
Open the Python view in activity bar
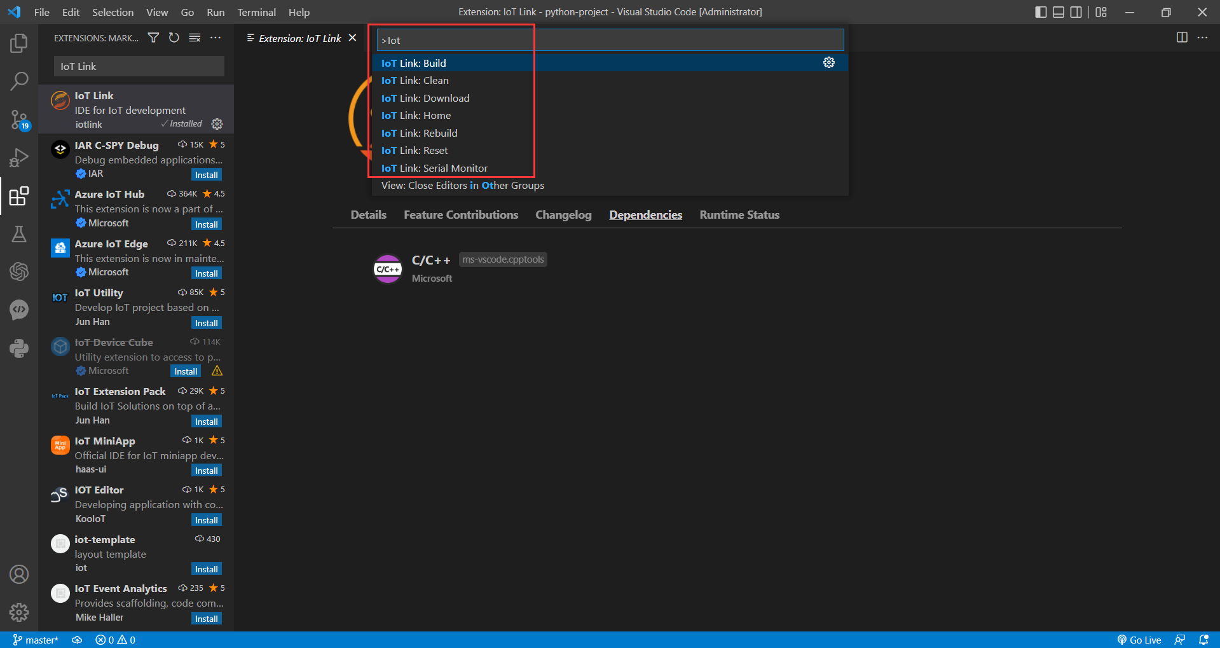pos(19,348)
